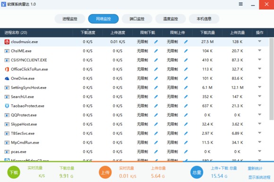Click the cloudmusic.exe red app icon
The width and height of the screenshot is (274, 182).
(7, 42)
